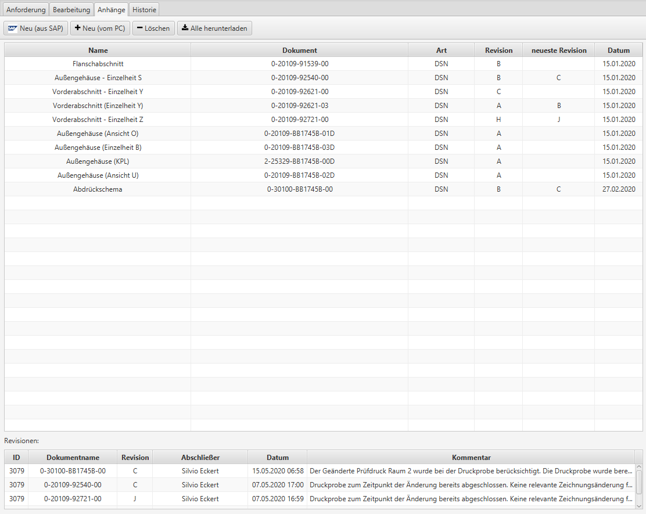Click document number 0-20109-92621-03

coord(299,106)
